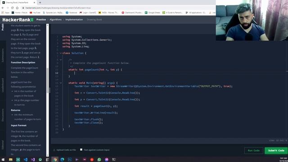Image resolution: width=288 pixels, height=162 pixels.
Task: Click Upload Code as File icon
Action: coord(54,150)
